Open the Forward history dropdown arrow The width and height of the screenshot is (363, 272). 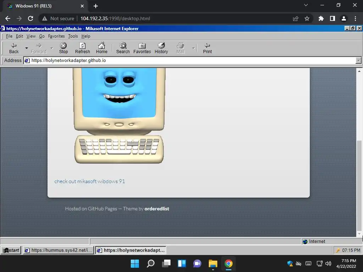52,48
